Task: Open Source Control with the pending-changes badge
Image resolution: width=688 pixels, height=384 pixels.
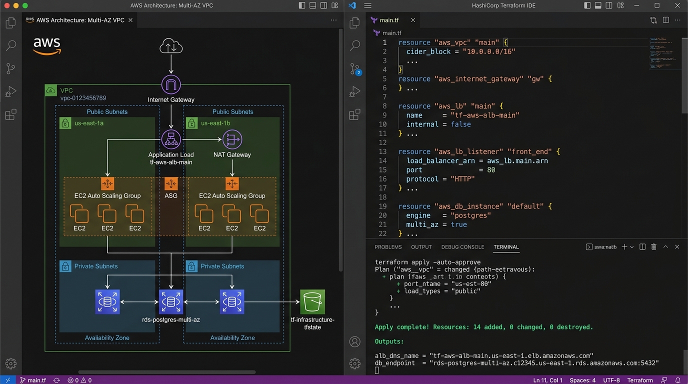Action: coord(355,69)
